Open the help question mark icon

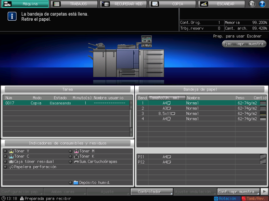pyautogui.click(x=262, y=4)
